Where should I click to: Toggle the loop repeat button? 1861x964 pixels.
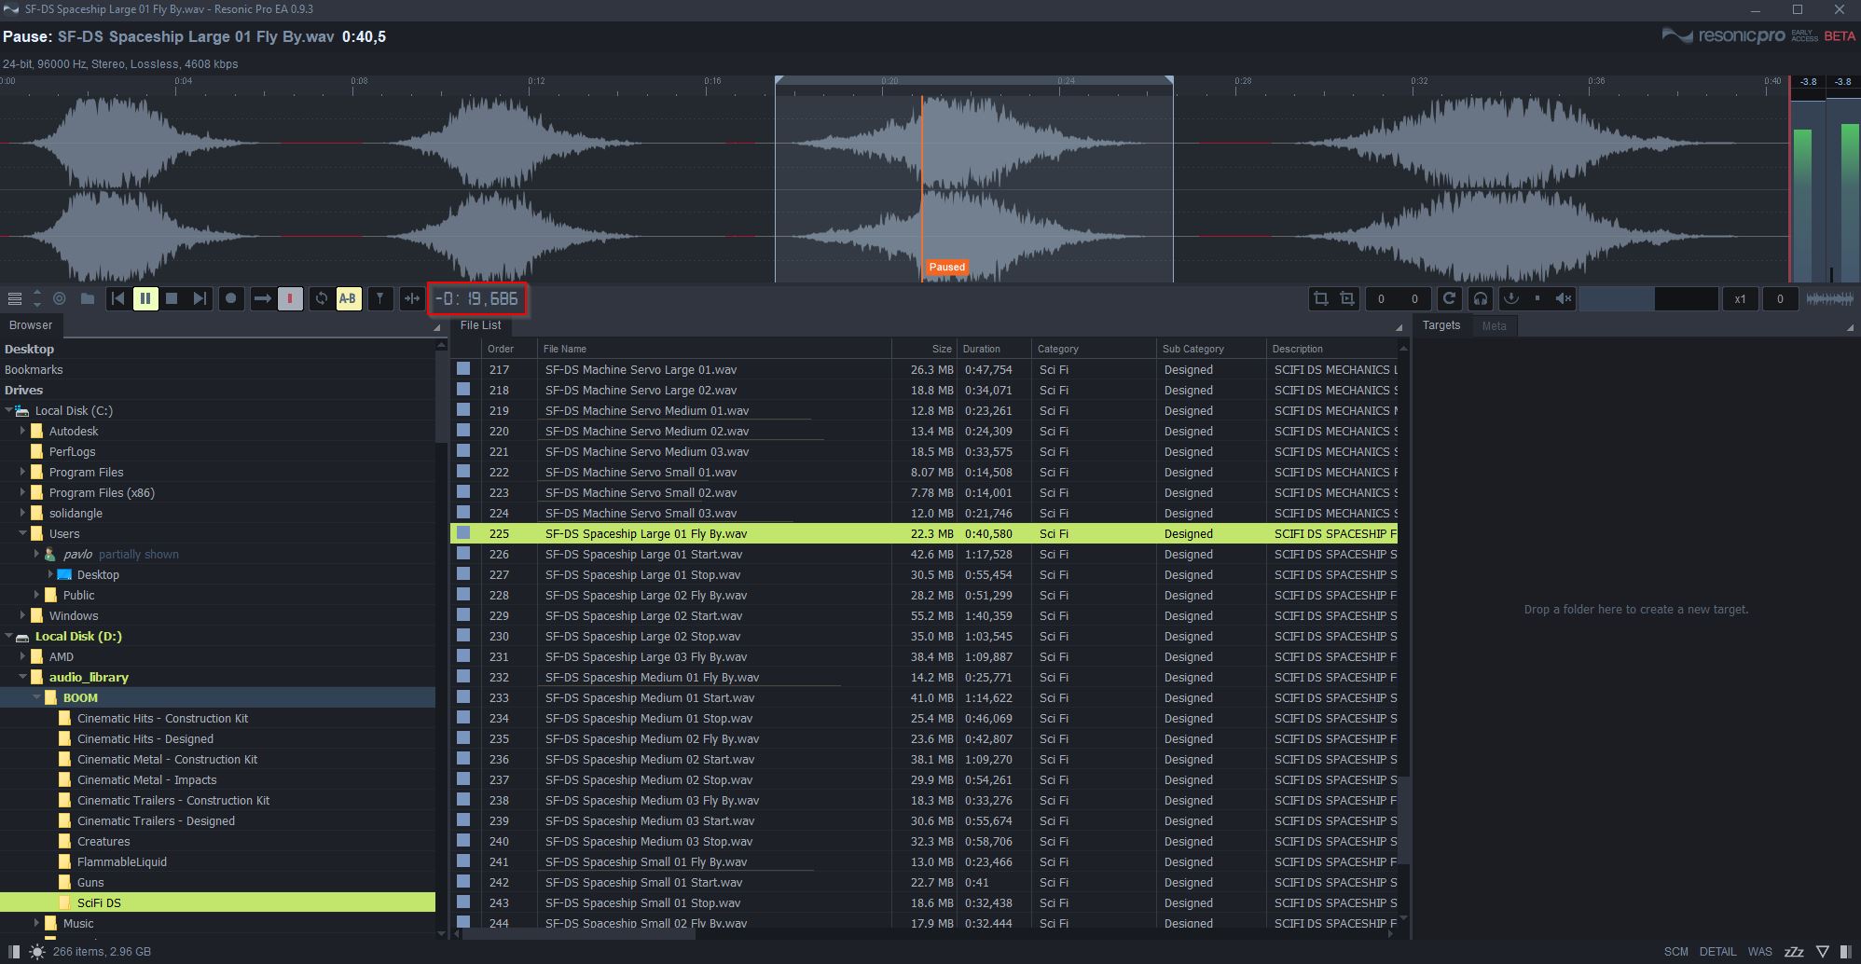pos(321,298)
